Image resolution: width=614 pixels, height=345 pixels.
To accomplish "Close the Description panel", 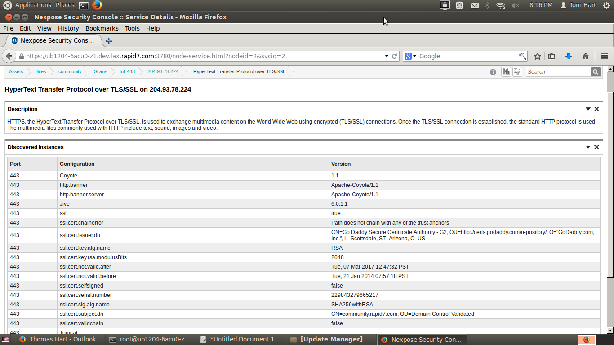I will point(596,109).
